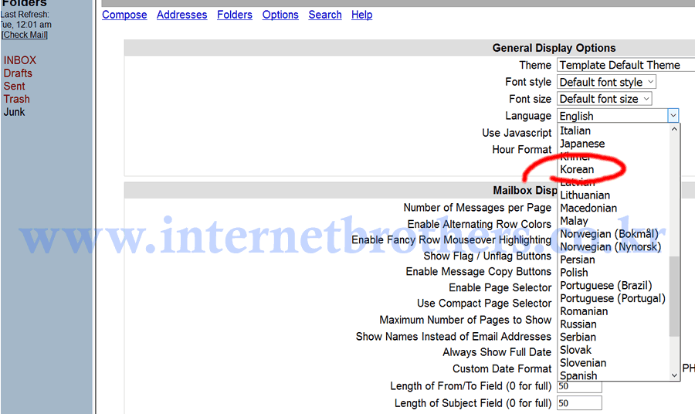Open the Drafts folder

pyautogui.click(x=18, y=73)
